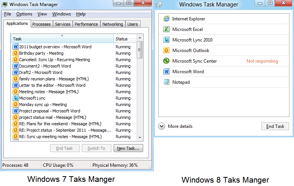This screenshot has width=294, height=186.
Task: Click 'CPU Usage: 0%' in status bar
Action: (x=58, y=165)
